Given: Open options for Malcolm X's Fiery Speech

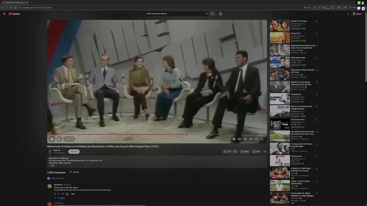Looking at the screenshot, I should click(317, 82).
